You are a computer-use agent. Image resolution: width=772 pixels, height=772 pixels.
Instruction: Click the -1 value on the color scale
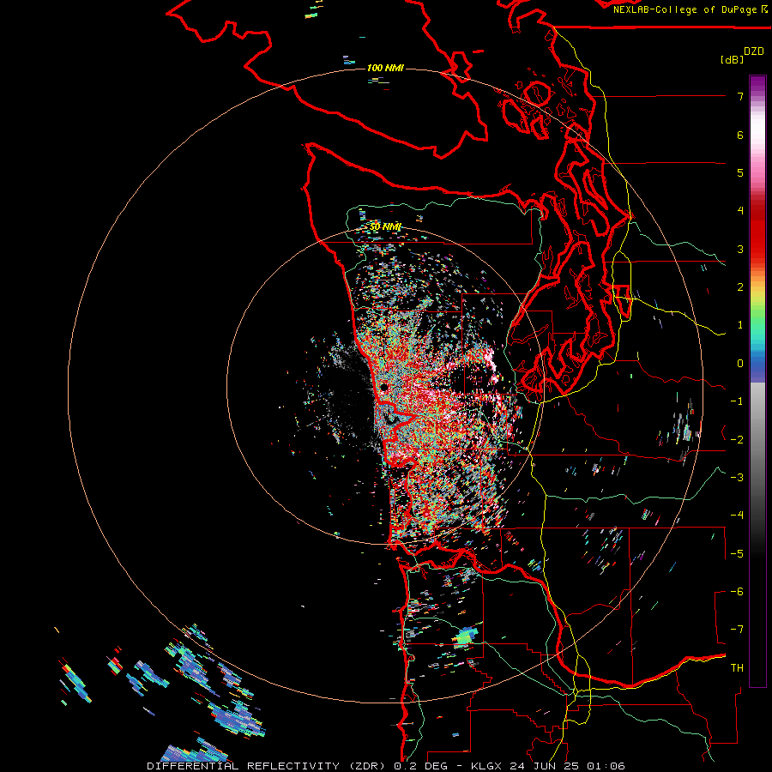coord(737,401)
